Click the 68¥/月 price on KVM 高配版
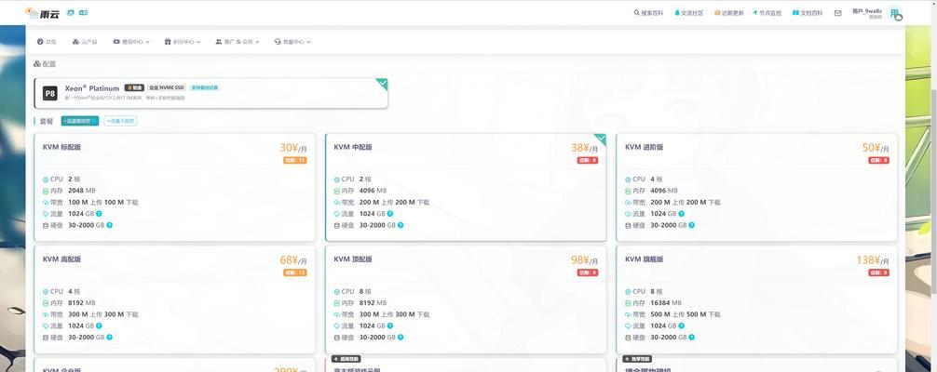This screenshot has width=937, height=372. point(293,260)
